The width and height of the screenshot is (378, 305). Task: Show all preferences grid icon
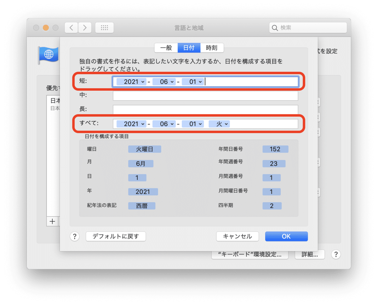104,28
